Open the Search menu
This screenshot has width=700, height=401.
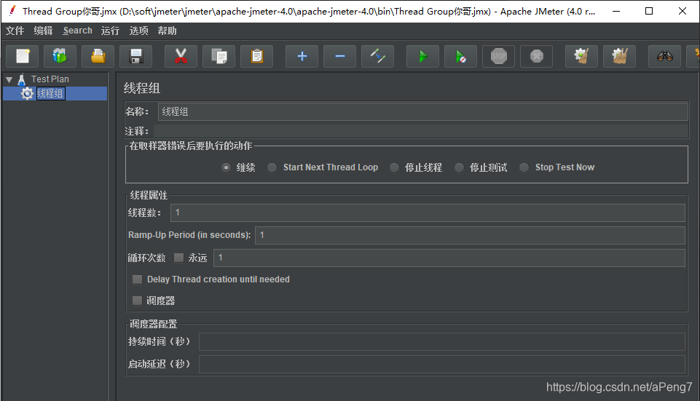78,31
